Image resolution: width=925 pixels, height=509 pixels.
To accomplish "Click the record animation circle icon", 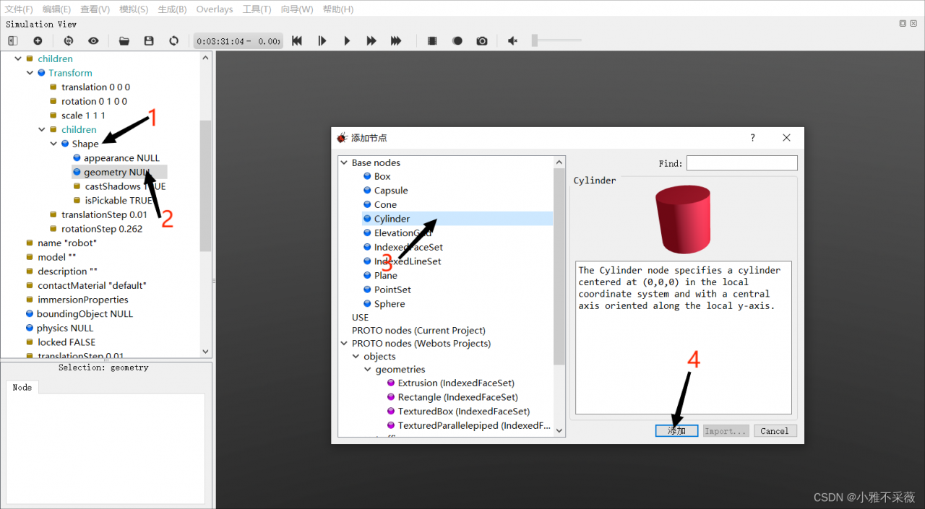I will (457, 41).
